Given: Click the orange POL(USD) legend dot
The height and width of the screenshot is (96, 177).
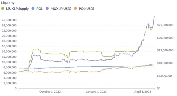Looking at the screenshot, I should click(x=75, y=8).
